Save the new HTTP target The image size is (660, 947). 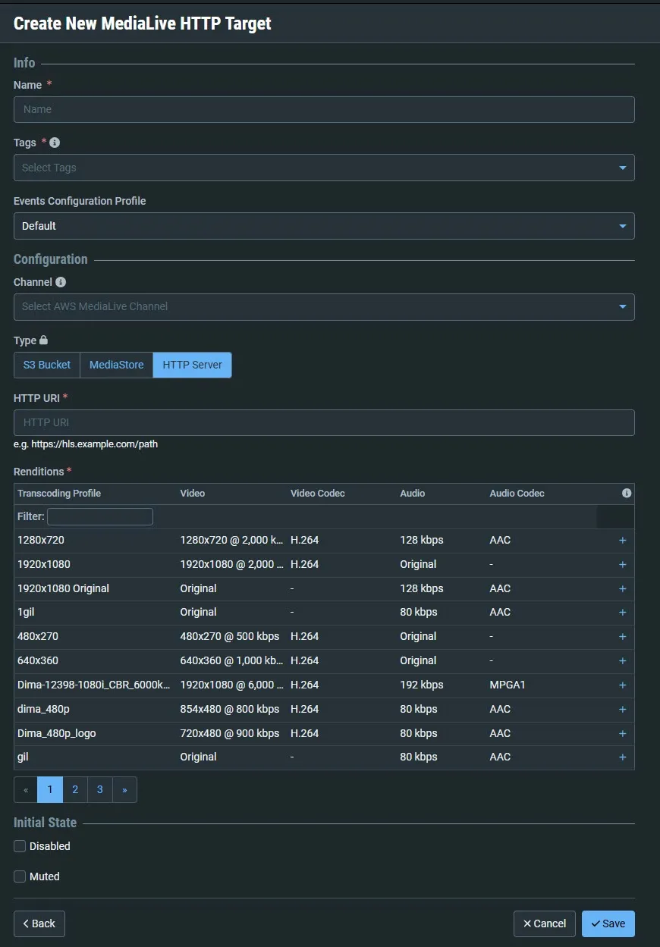coord(608,923)
